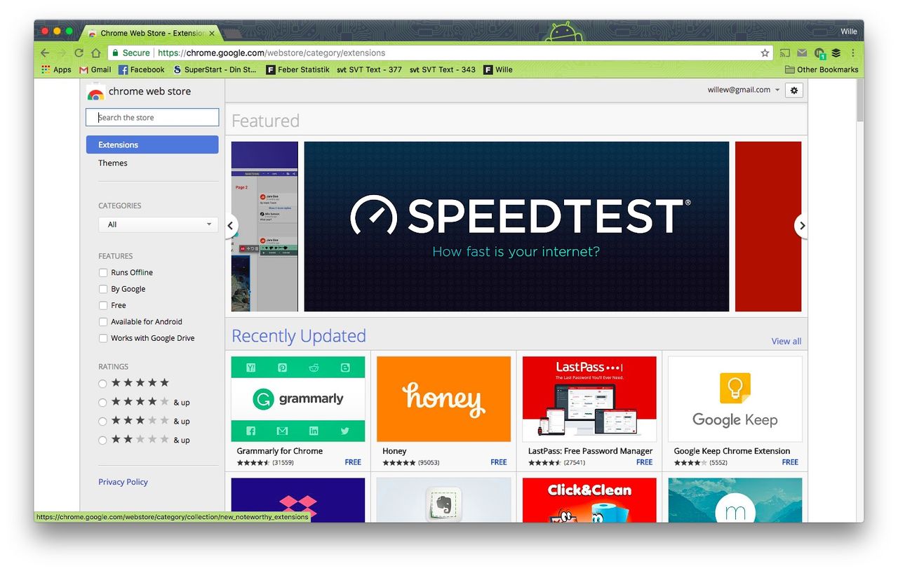Open the Google Keep extension thumbnail

click(735, 399)
